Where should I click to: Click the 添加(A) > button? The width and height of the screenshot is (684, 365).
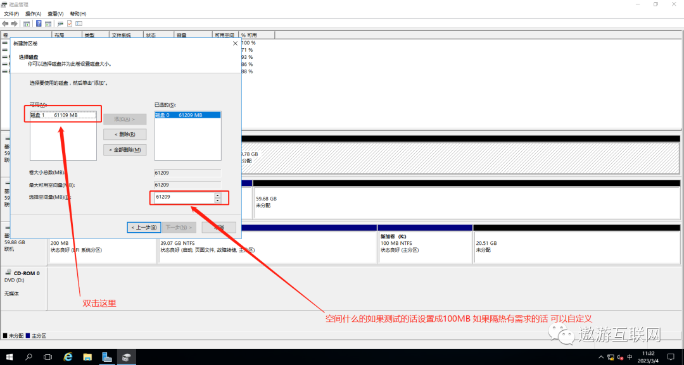tap(125, 119)
